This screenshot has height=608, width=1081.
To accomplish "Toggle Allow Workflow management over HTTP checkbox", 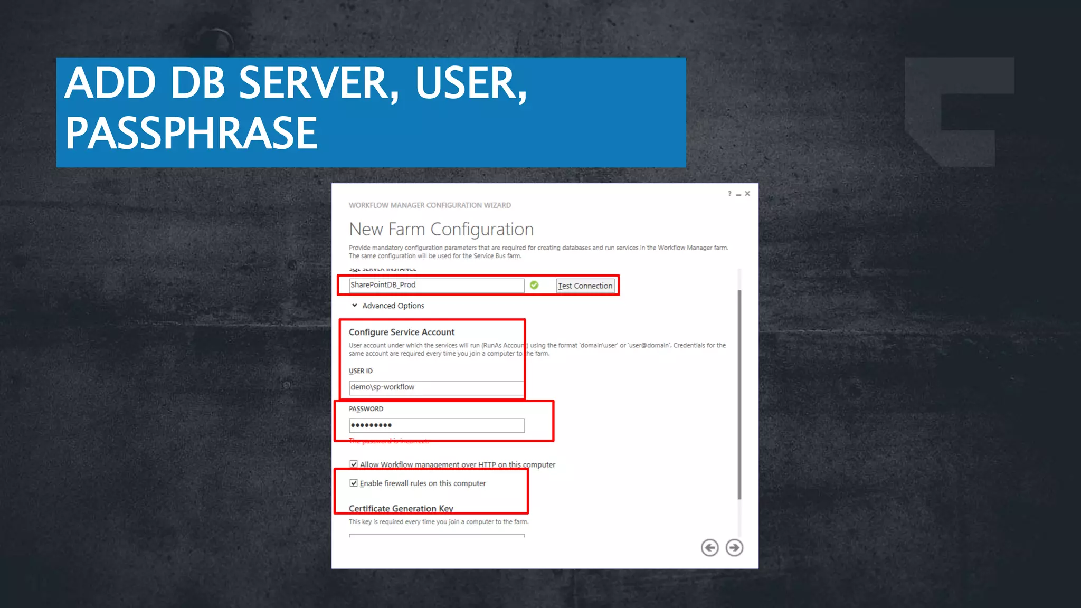I will pos(354,464).
